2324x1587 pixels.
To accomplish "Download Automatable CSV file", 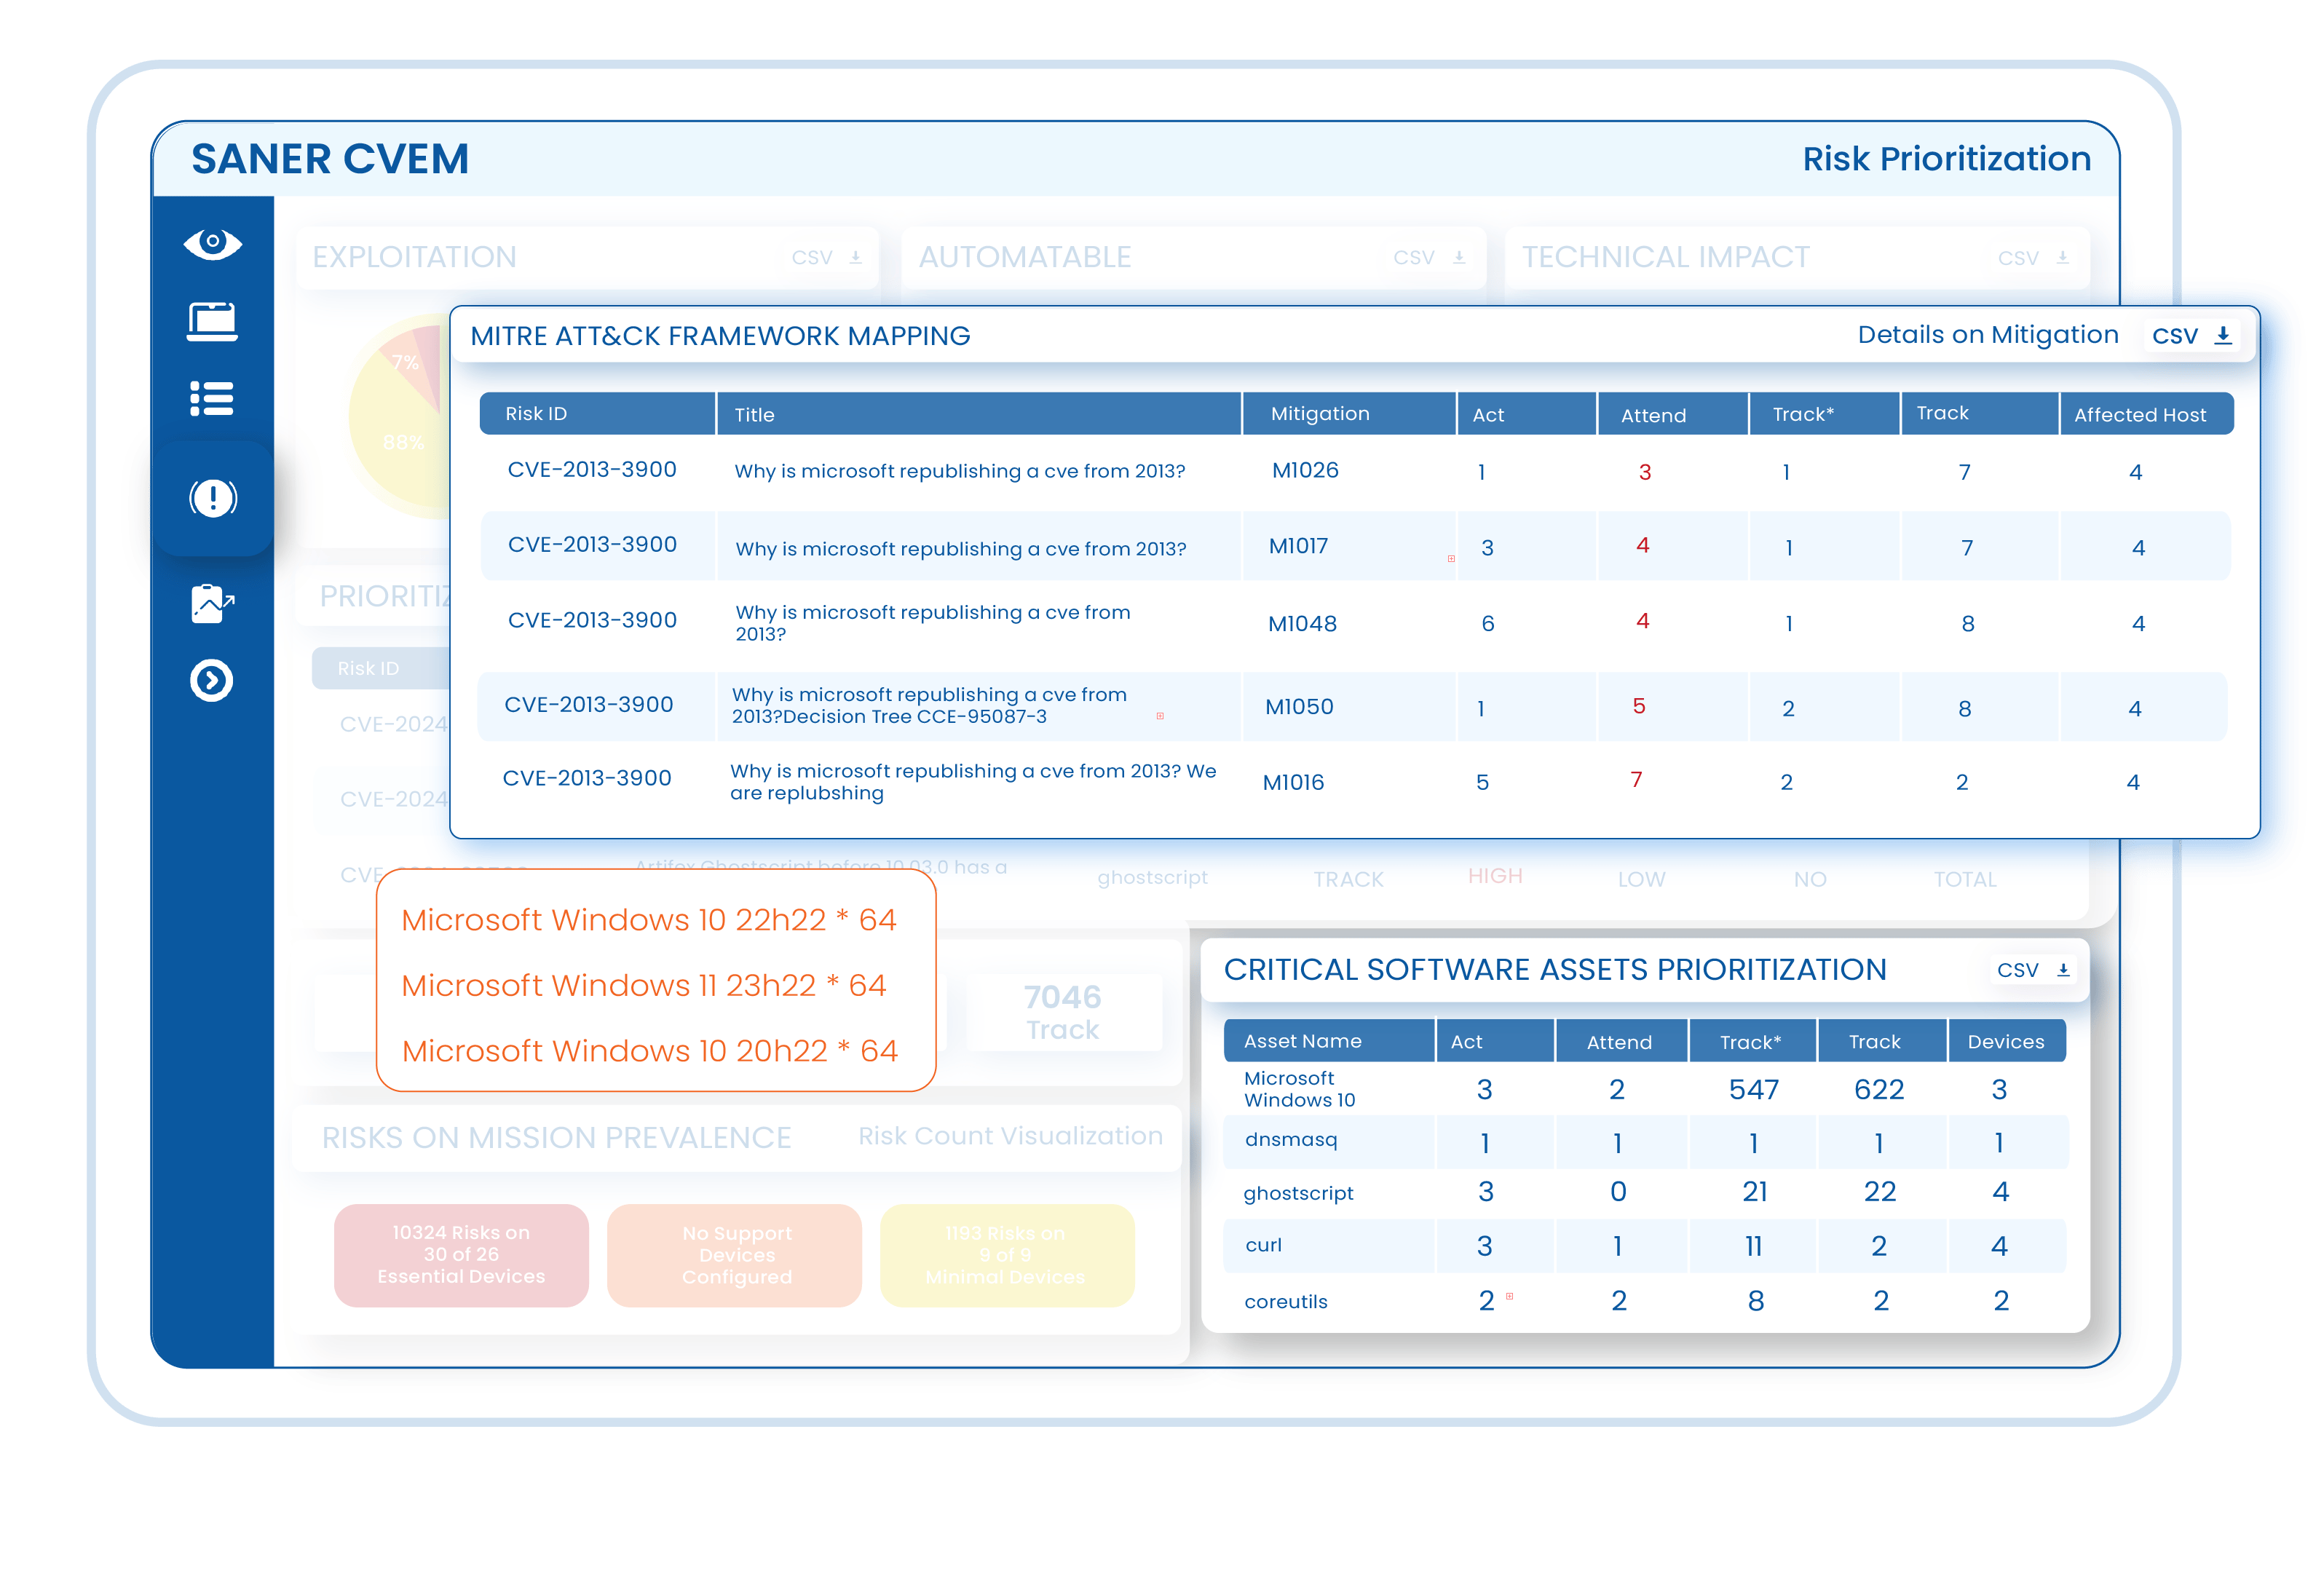I will [1430, 258].
